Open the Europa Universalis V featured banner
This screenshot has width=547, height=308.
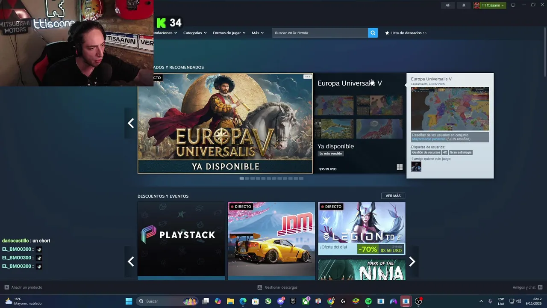pos(225,123)
